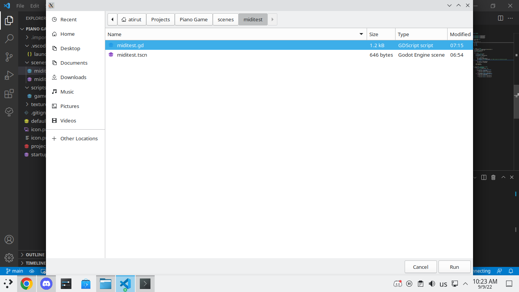The width and height of the screenshot is (519, 292).
Task: Open the Name column sort dropdown
Action: [x=361, y=34]
